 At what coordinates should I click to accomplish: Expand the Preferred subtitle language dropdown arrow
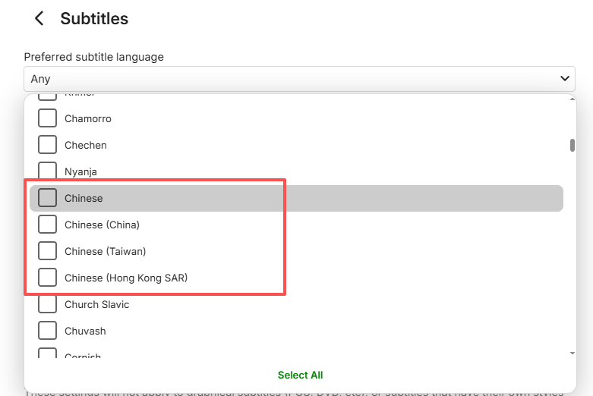564,78
